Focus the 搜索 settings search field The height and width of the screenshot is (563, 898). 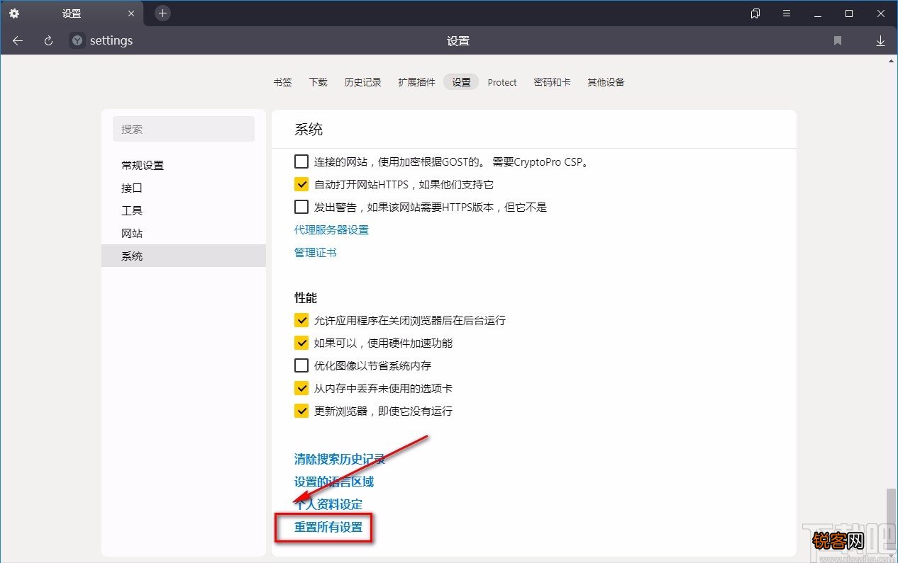(184, 129)
